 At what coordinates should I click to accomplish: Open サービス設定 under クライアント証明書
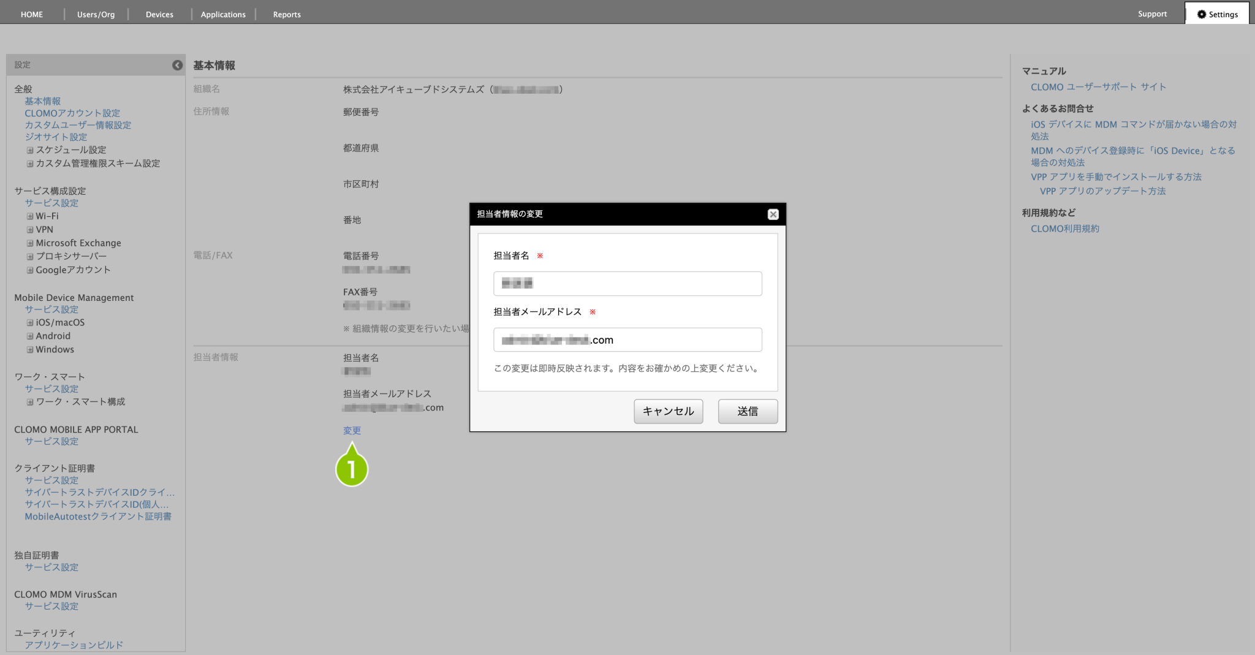click(x=51, y=480)
